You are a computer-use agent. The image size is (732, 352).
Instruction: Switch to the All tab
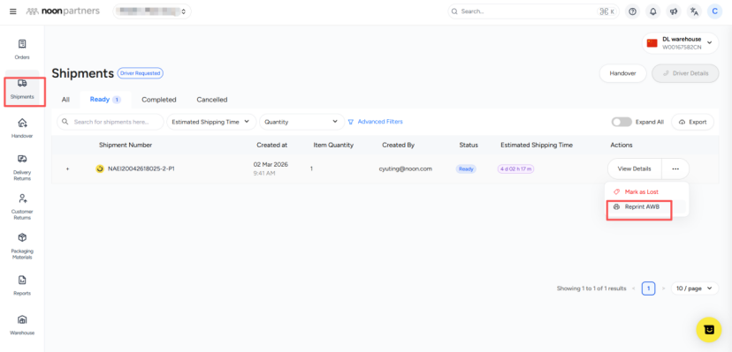click(65, 100)
